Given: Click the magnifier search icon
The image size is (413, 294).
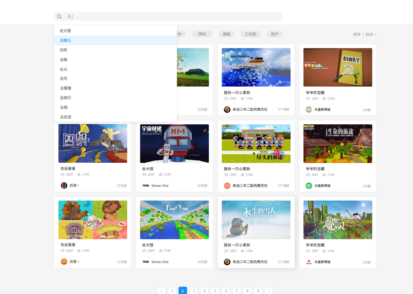Looking at the screenshot, I should pyautogui.click(x=59, y=16).
